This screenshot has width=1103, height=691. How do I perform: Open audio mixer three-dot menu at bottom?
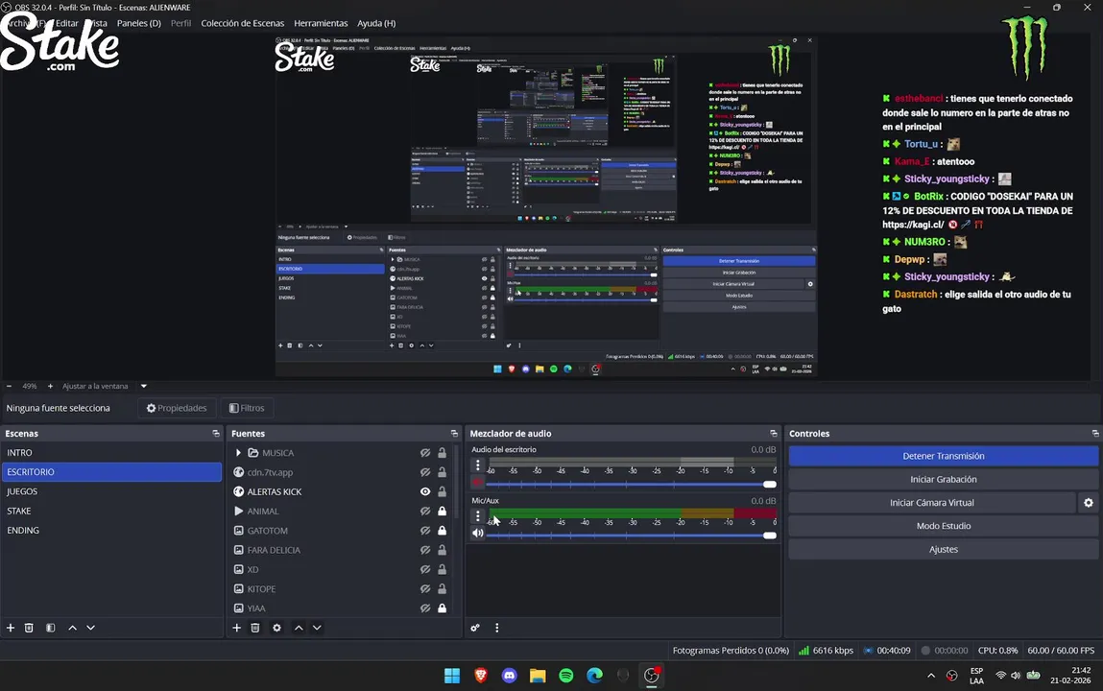click(496, 628)
